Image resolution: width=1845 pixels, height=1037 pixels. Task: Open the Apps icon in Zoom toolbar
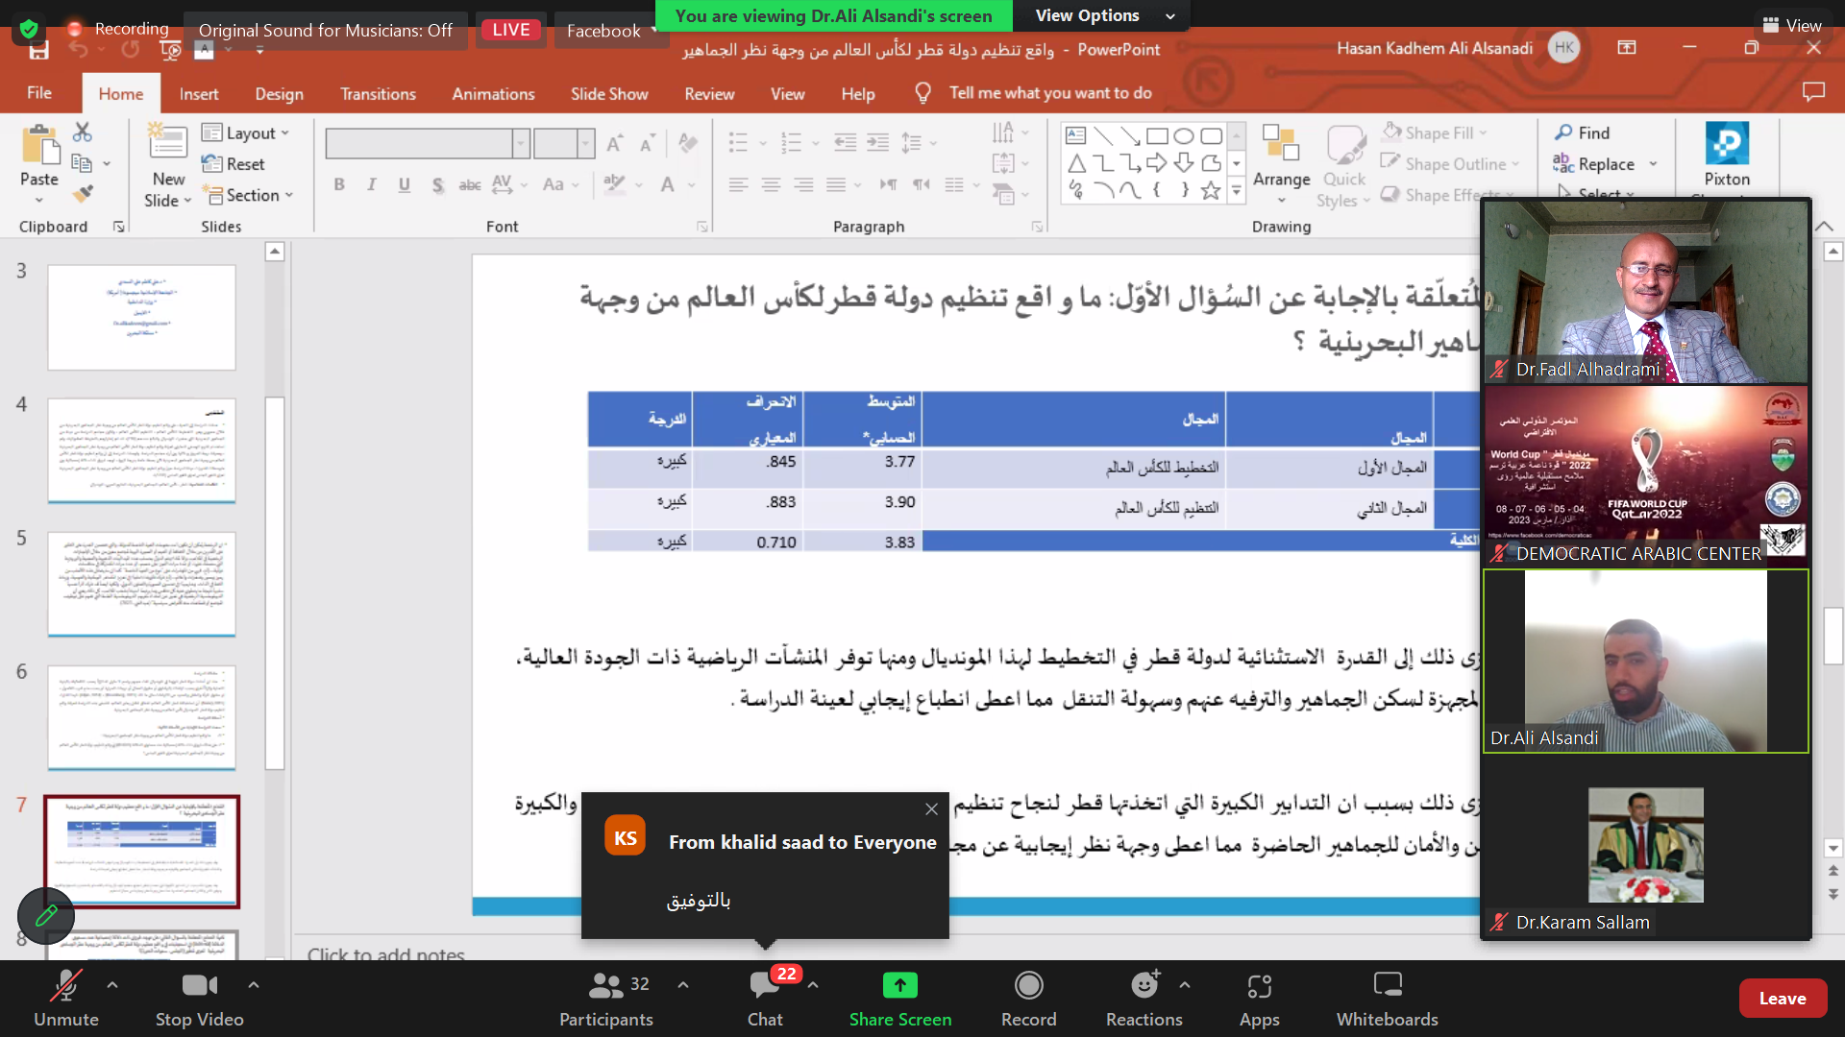coord(1259,985)
